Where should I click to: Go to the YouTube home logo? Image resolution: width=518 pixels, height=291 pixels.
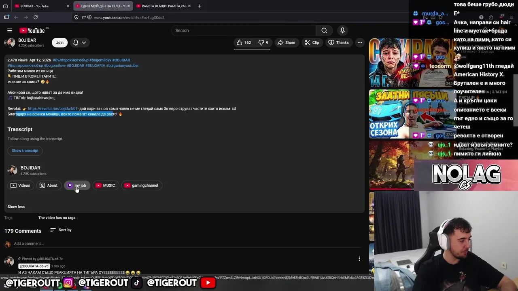click(x=32, y=30)
